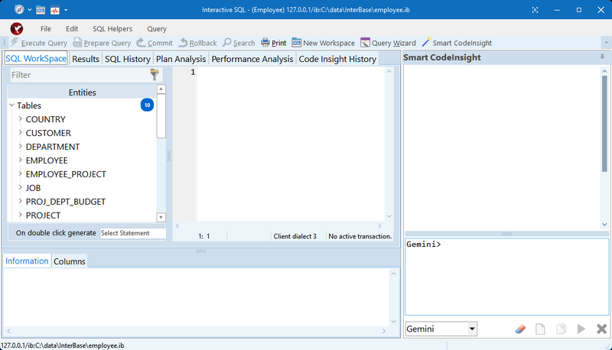Expand the EMPLOYEE table node
The width and height of the screenshot is (612, 350).
tap(21, 160)
